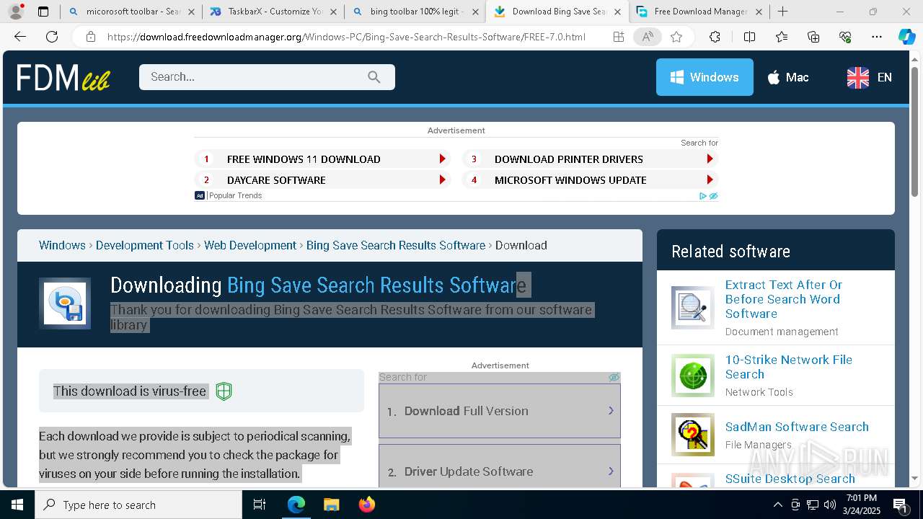923x519 pixels.
Task: Toggle Read aloud icon in address bar
Action: 648,37
